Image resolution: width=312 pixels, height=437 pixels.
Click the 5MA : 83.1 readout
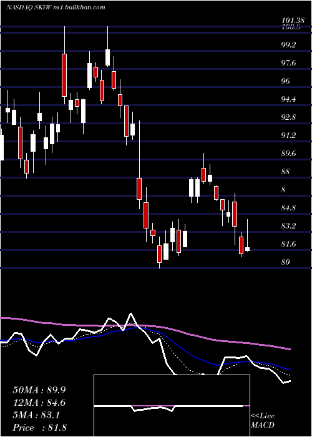click(x=36, y=416)
